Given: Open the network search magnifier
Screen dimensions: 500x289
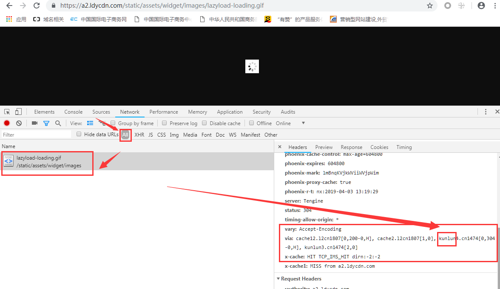Looking at the screenshot, I should point(58,123).
